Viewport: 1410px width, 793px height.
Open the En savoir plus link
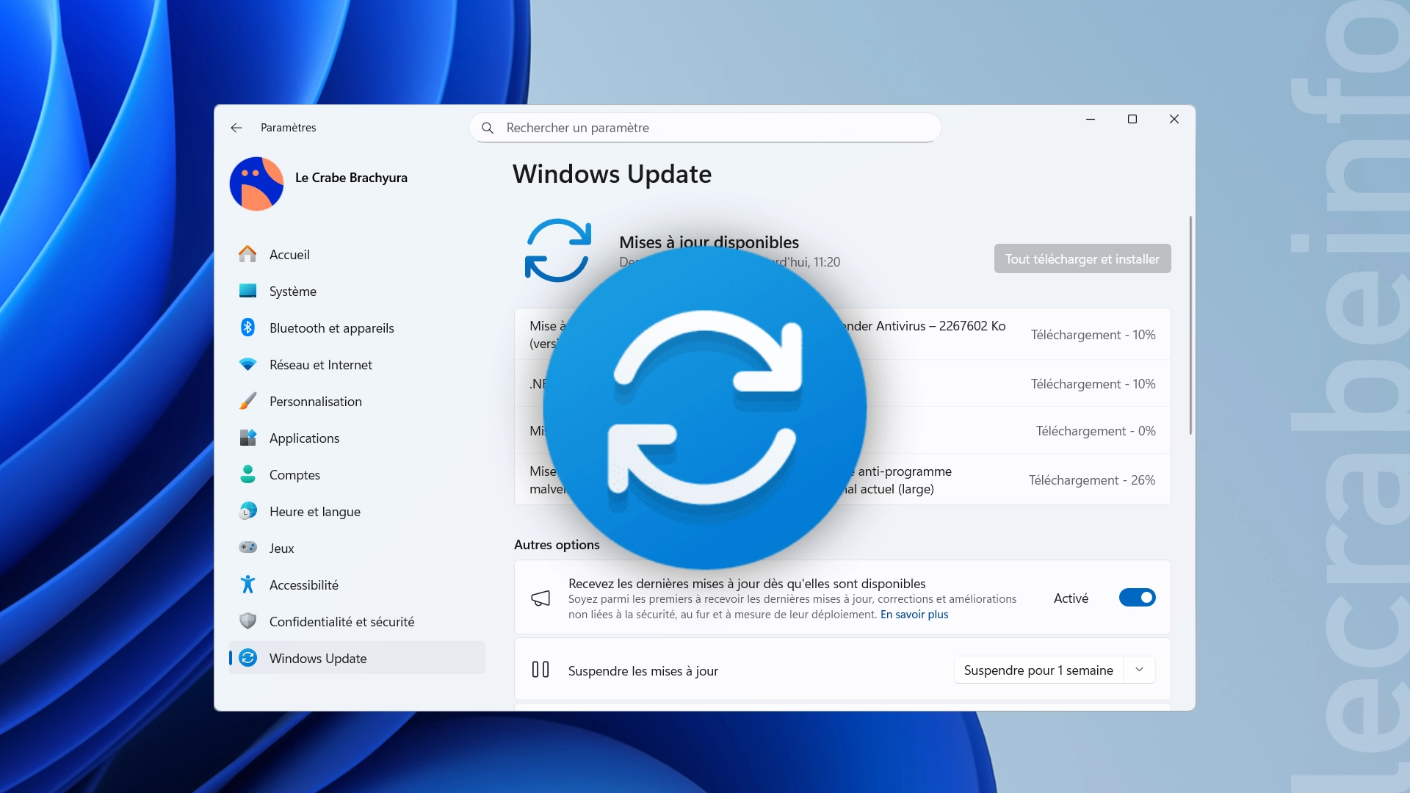(914, 615)
